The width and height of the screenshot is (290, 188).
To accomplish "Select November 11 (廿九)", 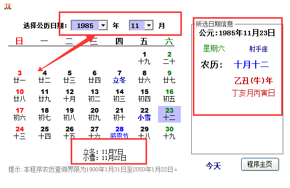I will 44,96.
